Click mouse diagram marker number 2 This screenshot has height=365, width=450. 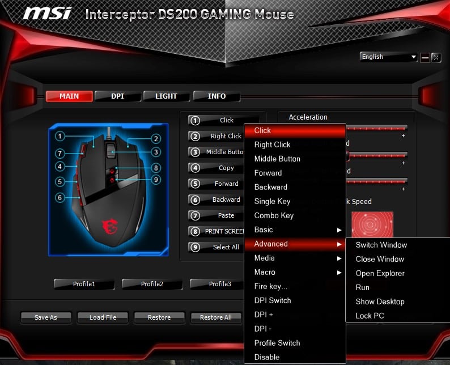tap(156, 139)
